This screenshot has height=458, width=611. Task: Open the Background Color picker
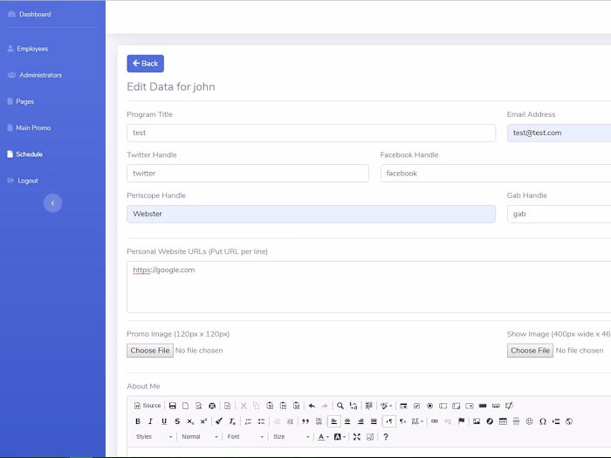coord(340,437)
